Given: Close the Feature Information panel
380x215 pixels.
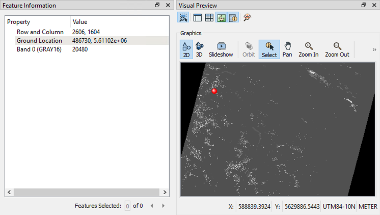Looking at the screenshot, I should pos(168,5).
